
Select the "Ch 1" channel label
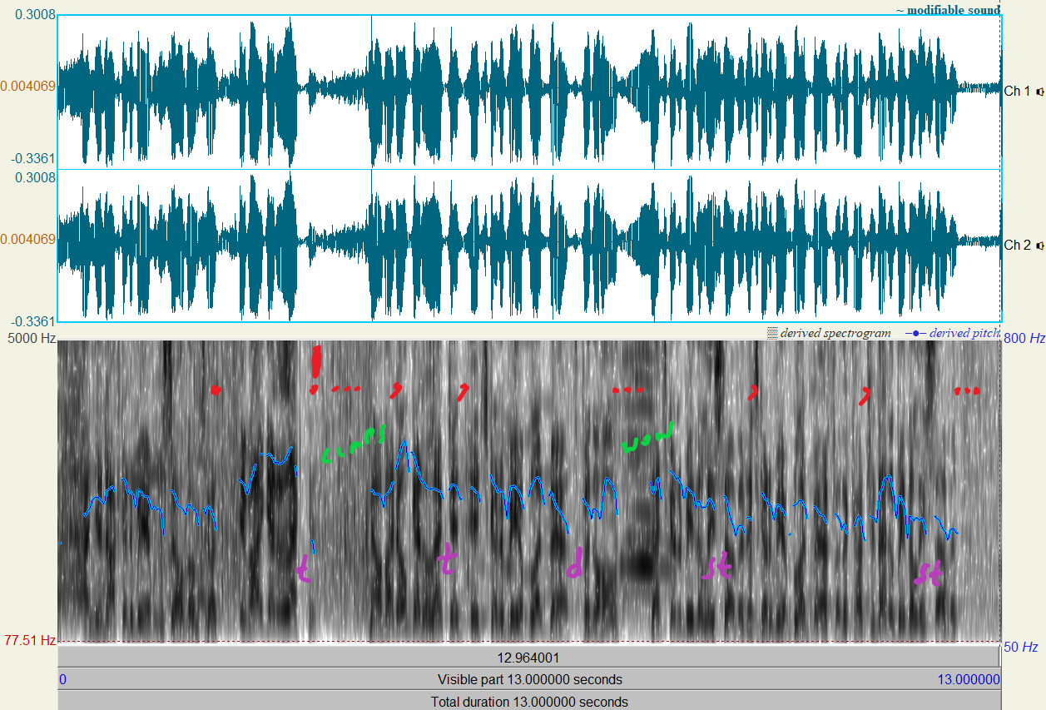1019,92
